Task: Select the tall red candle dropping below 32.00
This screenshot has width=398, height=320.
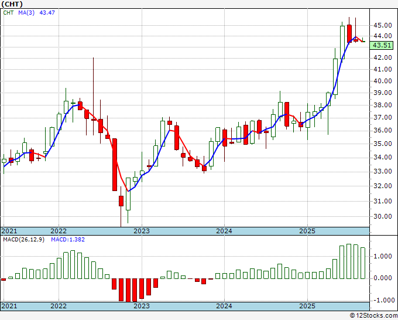Action: coord(115,165)
